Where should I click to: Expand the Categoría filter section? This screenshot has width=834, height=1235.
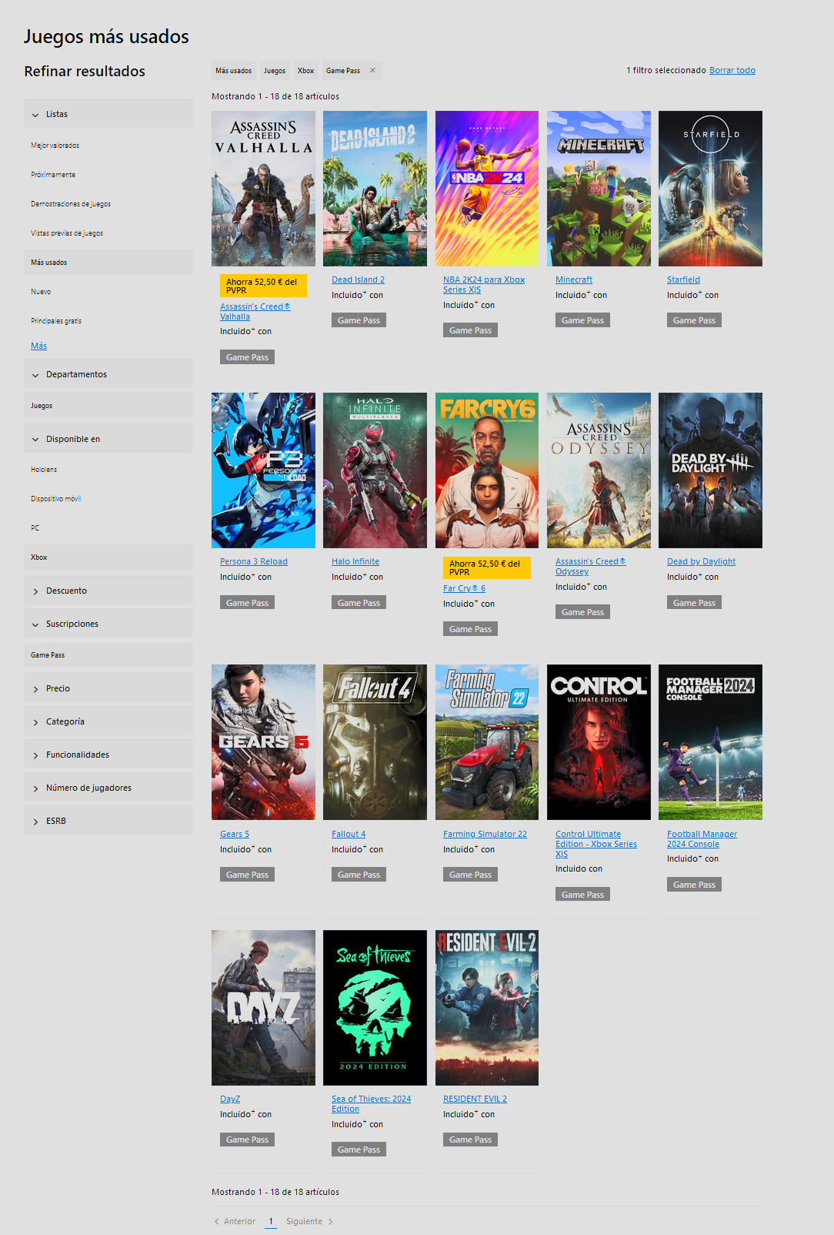(108, 721)
